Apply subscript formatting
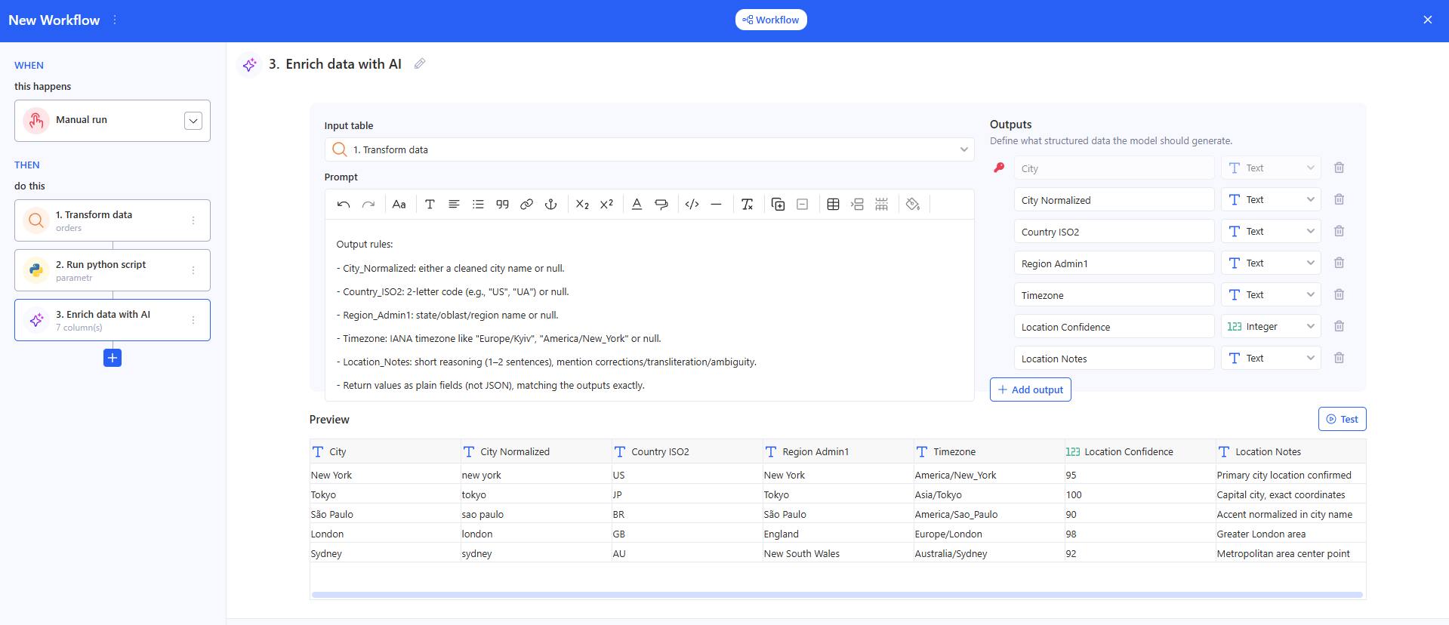Image resolution: width=1449 pixels, height=625 pixels. (582, 205)
